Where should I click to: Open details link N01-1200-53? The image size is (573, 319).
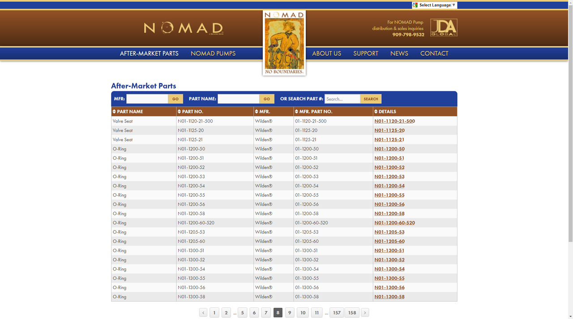tap(389, 177)
